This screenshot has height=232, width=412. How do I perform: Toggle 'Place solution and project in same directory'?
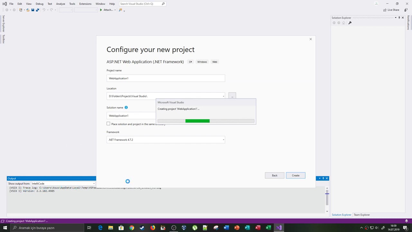[x=108, y=124]
